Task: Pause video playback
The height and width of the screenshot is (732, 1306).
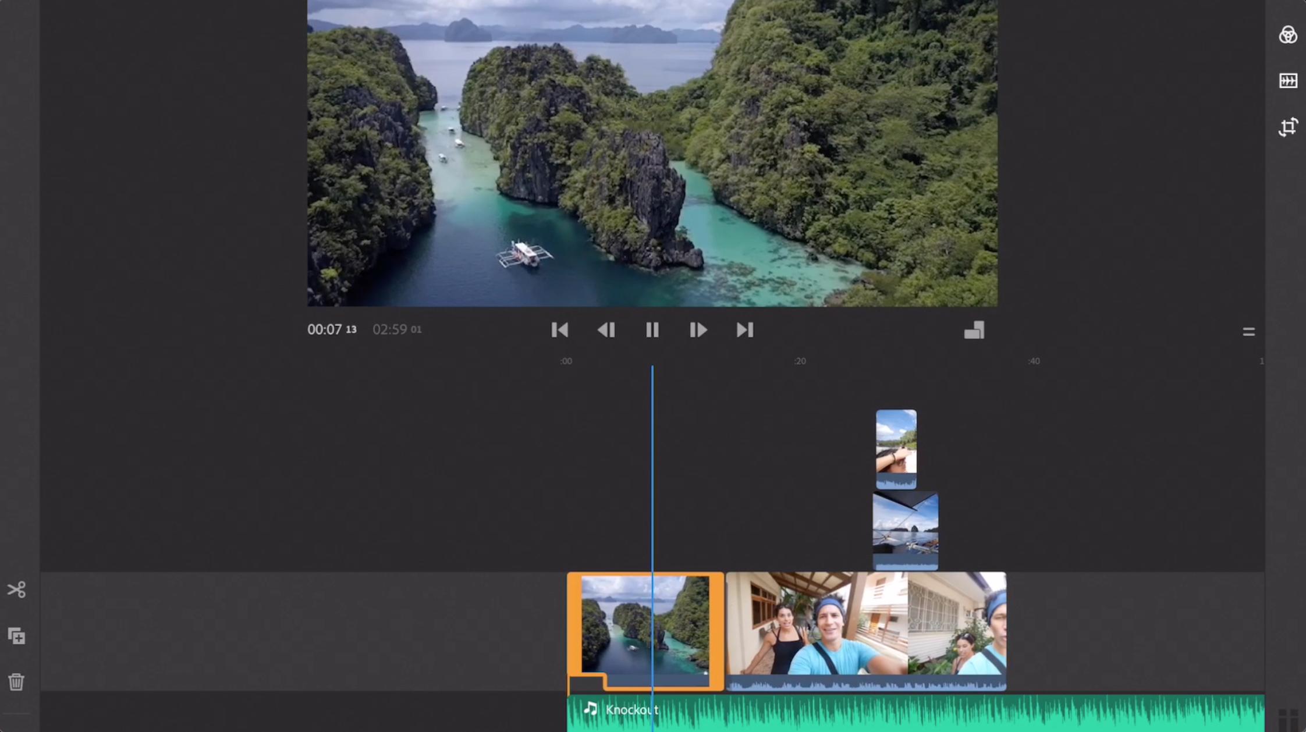Action: (x=652, y=330)
